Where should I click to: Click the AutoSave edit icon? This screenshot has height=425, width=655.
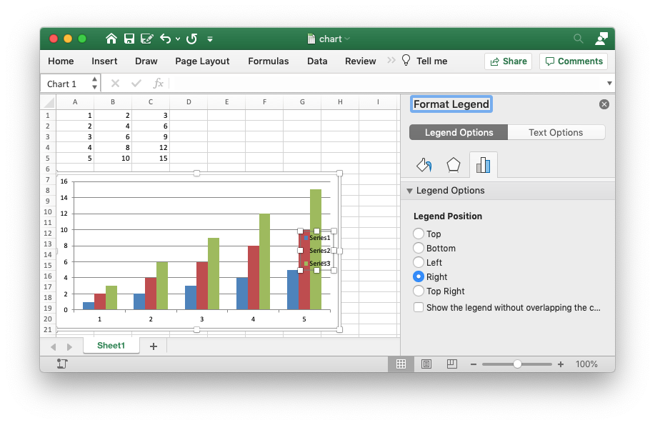point(146,39)
